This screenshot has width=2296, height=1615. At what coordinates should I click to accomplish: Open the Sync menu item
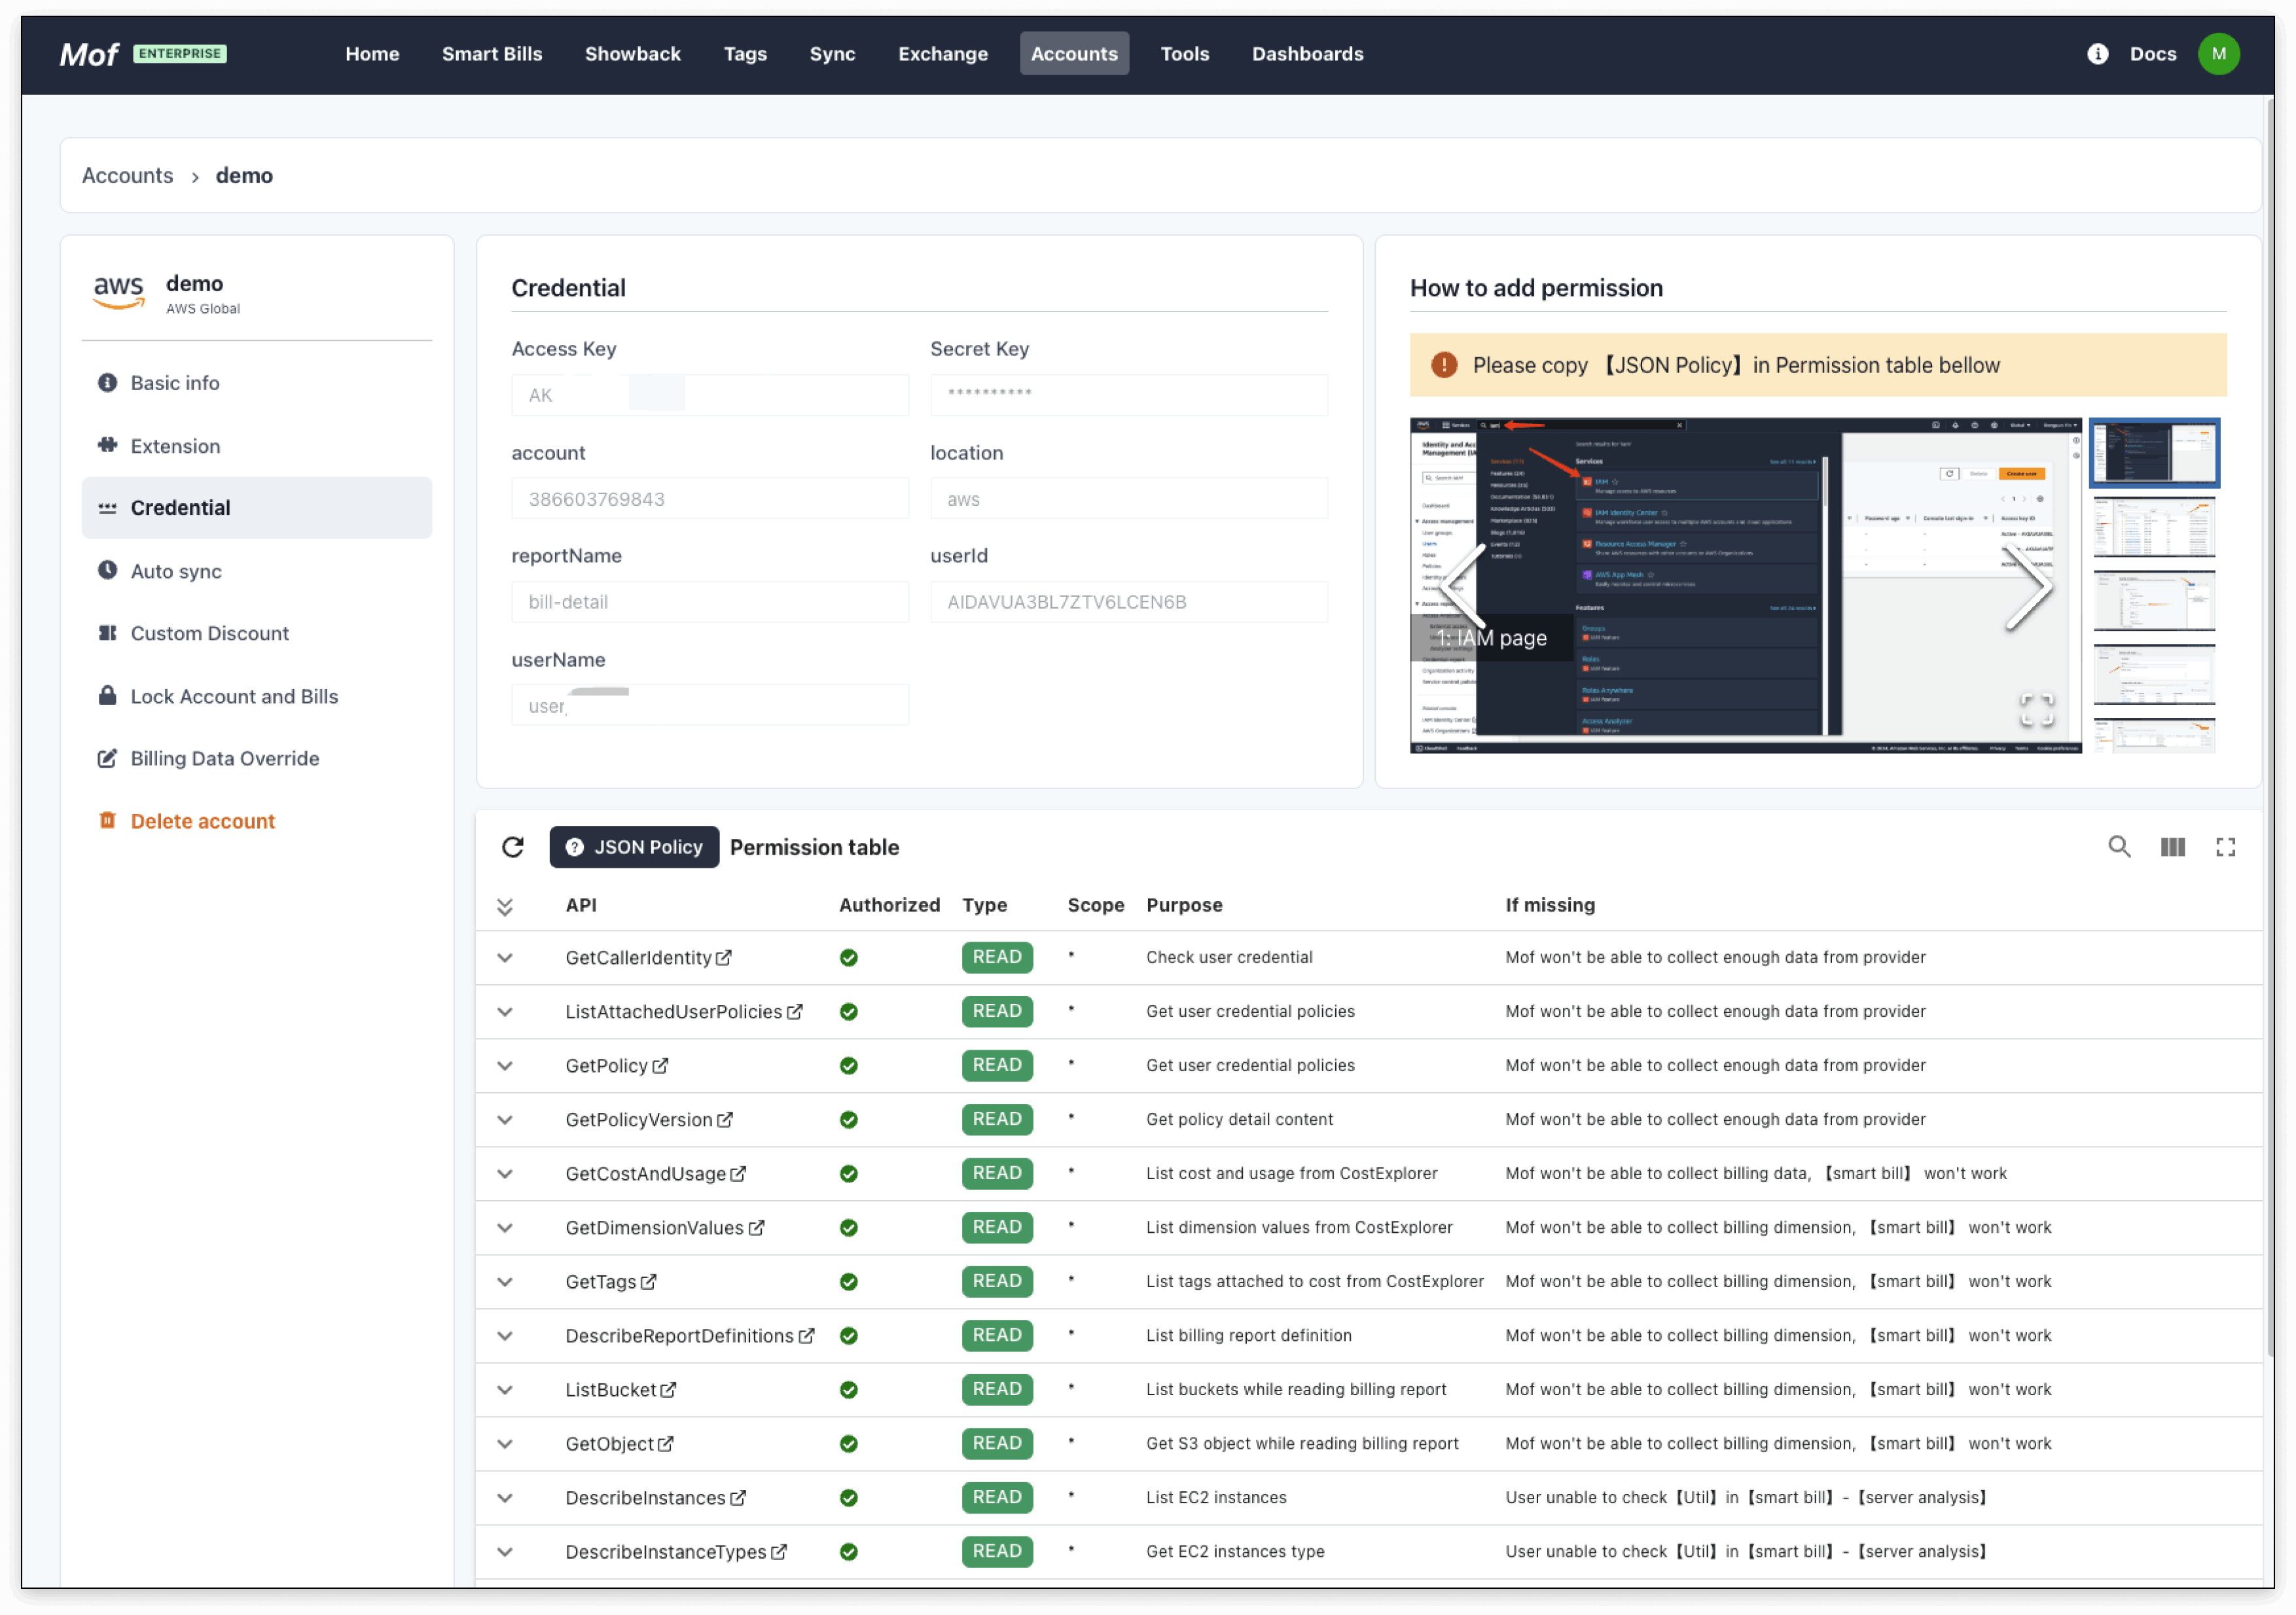(832, 54)
